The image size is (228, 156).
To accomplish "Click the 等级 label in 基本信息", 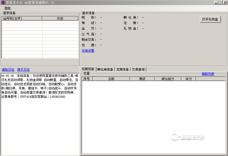I will pos(89,23).
